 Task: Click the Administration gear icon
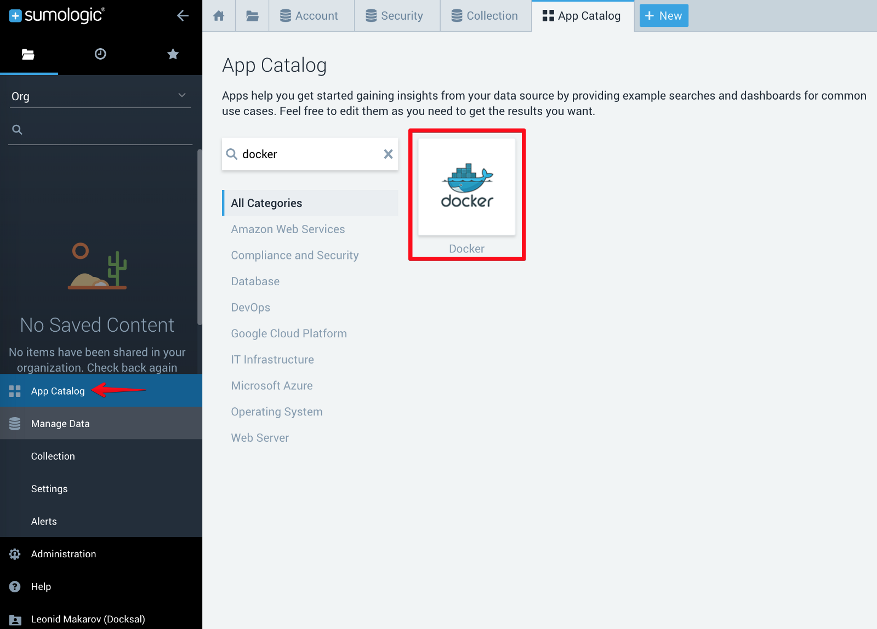click(x=15, y=554)
